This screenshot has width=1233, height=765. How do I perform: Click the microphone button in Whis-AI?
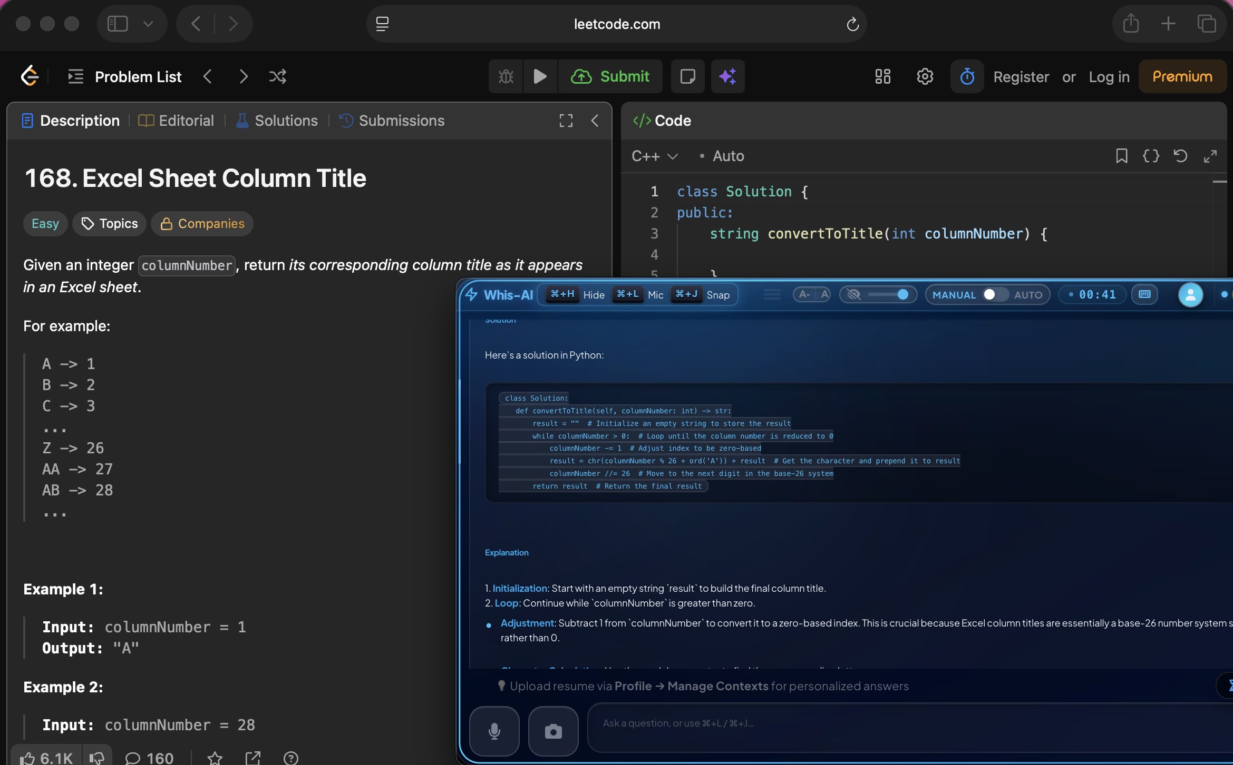[x=494, y=731]
